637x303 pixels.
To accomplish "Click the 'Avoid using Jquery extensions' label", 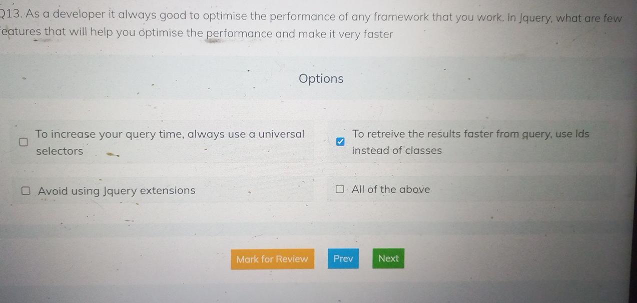I will (115, 190).
